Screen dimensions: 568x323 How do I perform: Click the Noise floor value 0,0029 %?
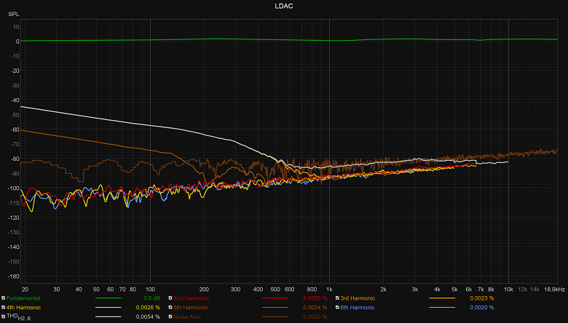pyautogui.click(x=315, y=317)
